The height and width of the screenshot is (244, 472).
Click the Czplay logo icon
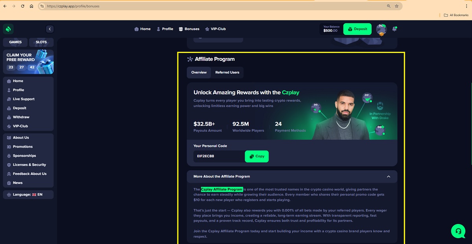9,29
